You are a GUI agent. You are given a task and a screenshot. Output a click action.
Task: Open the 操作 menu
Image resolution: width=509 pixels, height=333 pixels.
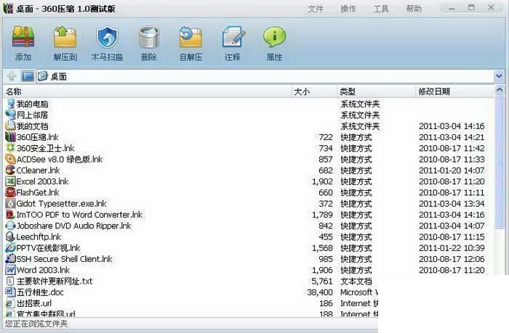(348, 9)
